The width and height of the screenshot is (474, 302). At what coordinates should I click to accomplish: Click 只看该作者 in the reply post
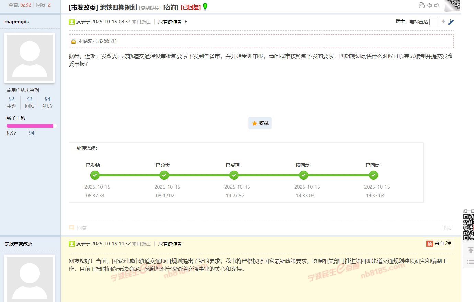coord(170,244)
